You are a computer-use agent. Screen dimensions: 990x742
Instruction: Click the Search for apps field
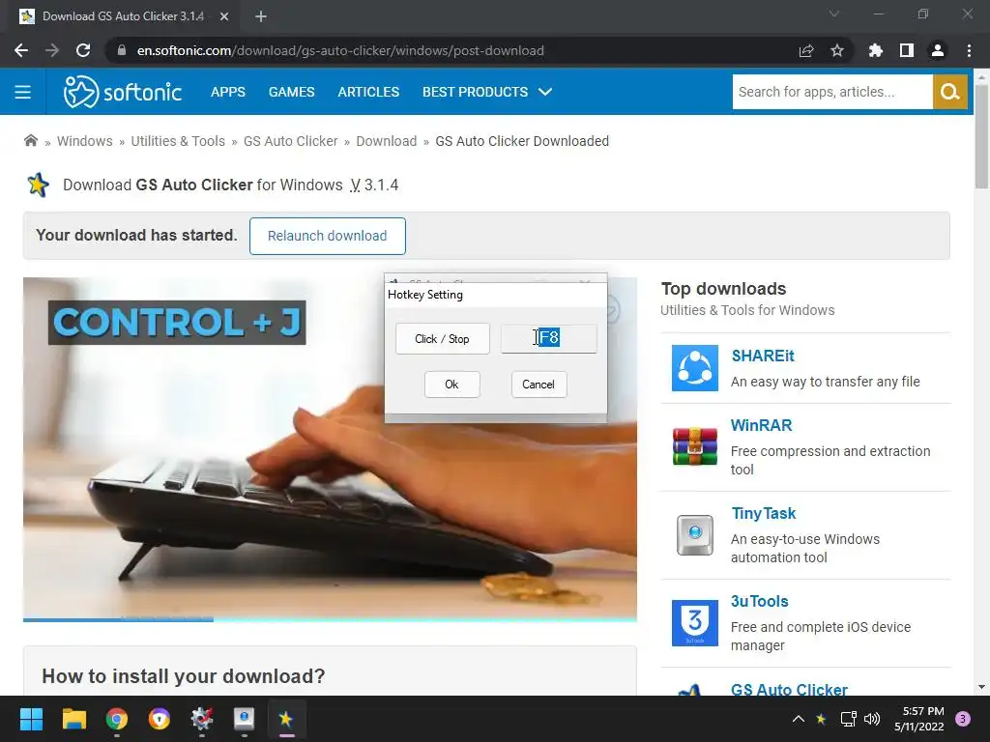point(832,92)
